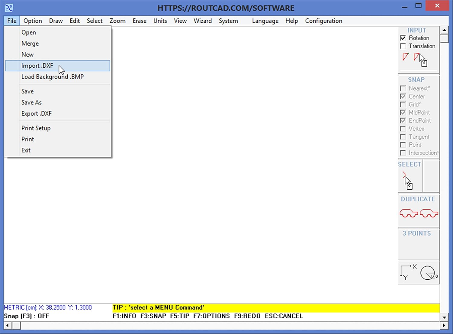
Task: Toggle the MidPoint snap option
Action: pos(403,112)
